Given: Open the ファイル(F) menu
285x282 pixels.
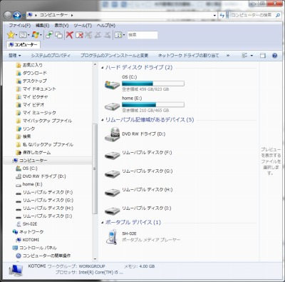Looking at the screenshot, I should click(20, 26).
